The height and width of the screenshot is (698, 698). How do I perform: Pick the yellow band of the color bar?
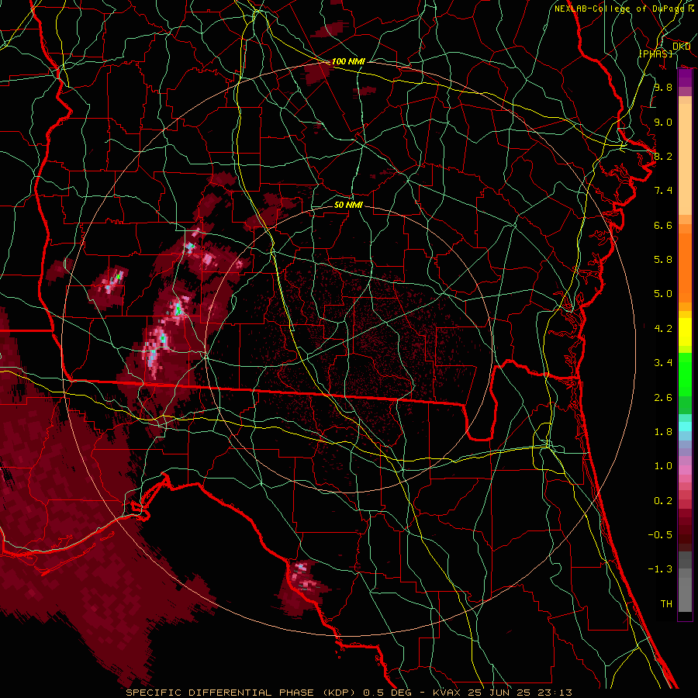pyautogui.click(x=685, y=332)
